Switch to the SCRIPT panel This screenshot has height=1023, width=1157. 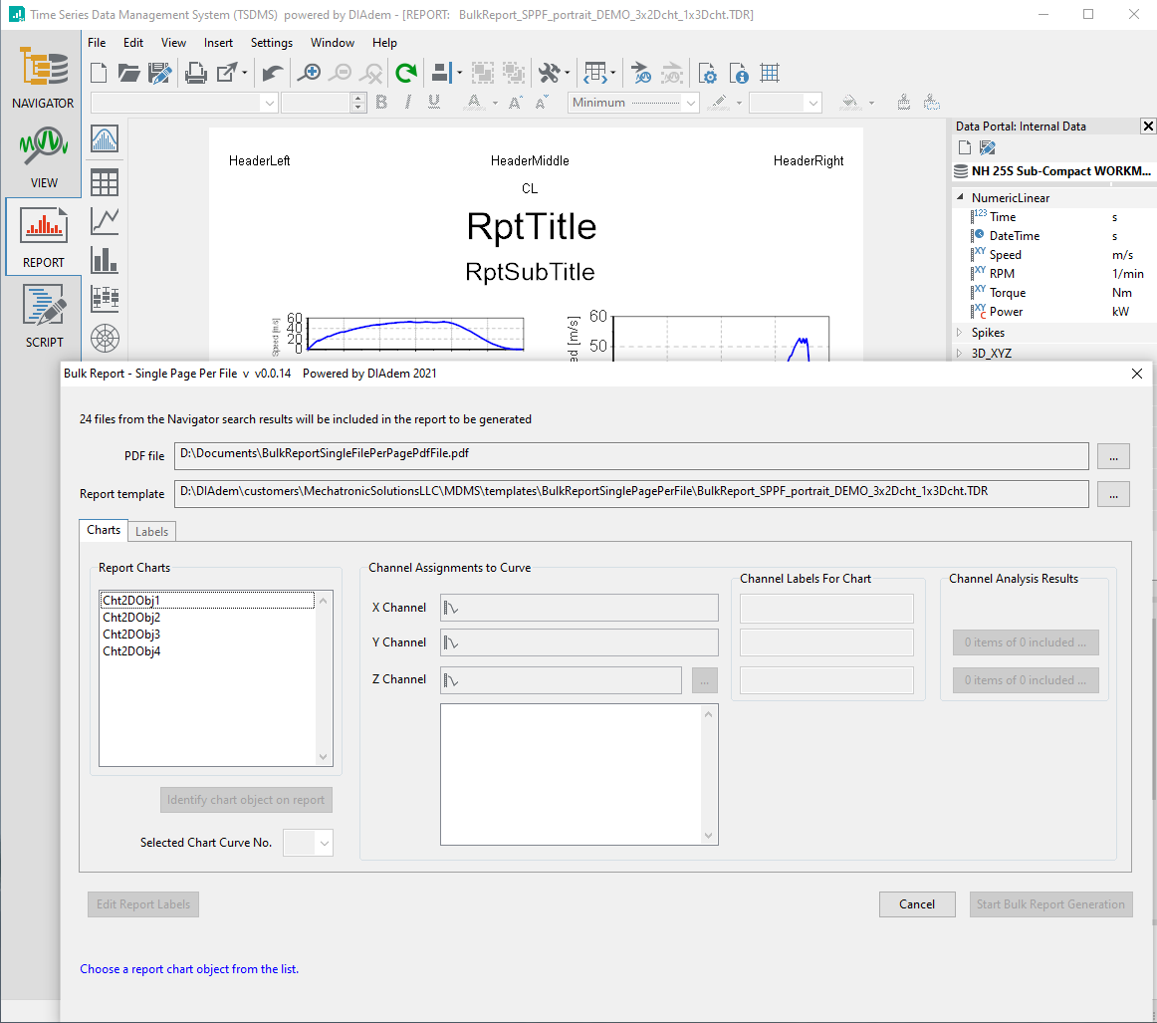point(44,317)
